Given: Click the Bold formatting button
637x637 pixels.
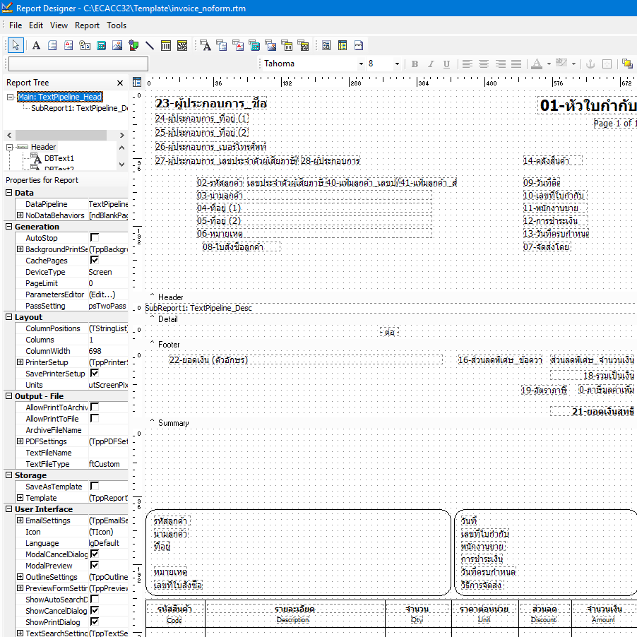Looking at the screenshot, I should (415, 64).
